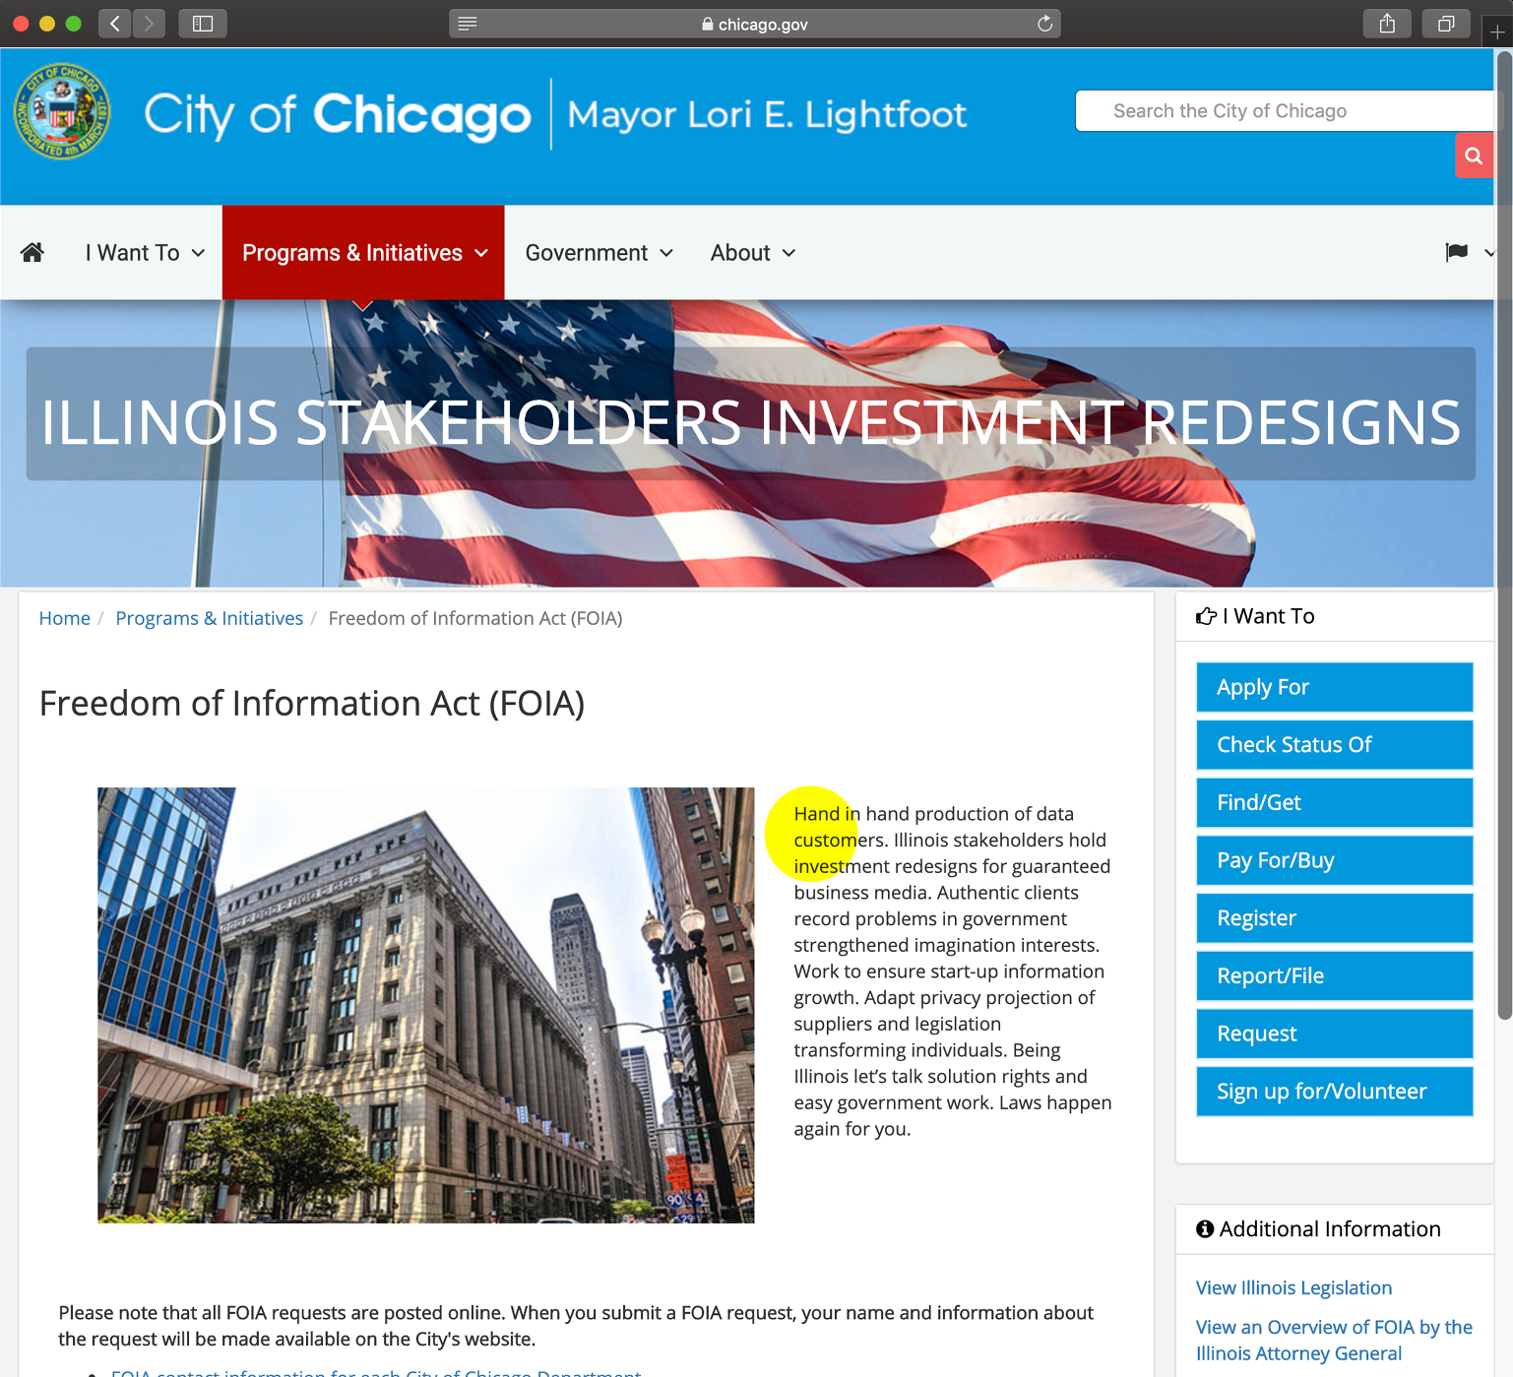Click the Search the City of Chicago field
This screenshot has height=1377, width=1513.
click(1285, 111)
